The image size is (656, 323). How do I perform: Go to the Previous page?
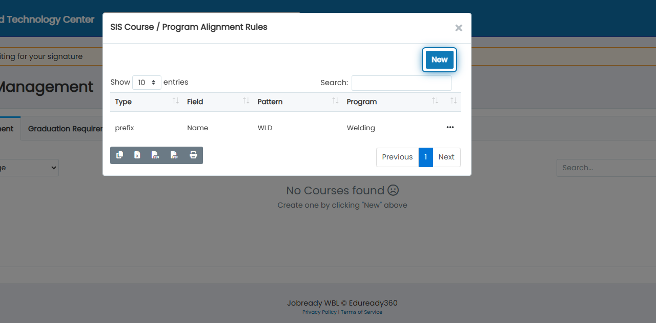(x=397, y=157)
